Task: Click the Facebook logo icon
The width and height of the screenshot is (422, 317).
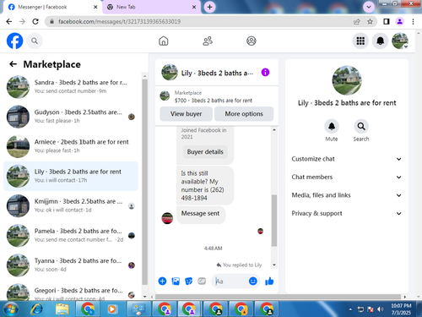Action: tap(15, 41)
